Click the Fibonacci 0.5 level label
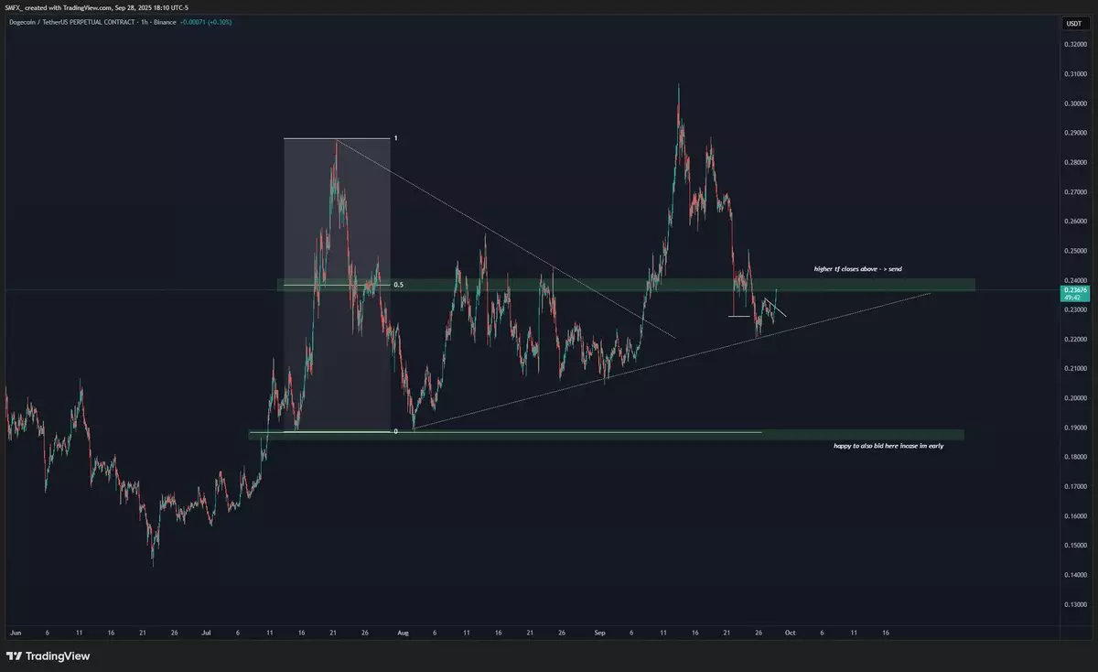 click(398, 285)
